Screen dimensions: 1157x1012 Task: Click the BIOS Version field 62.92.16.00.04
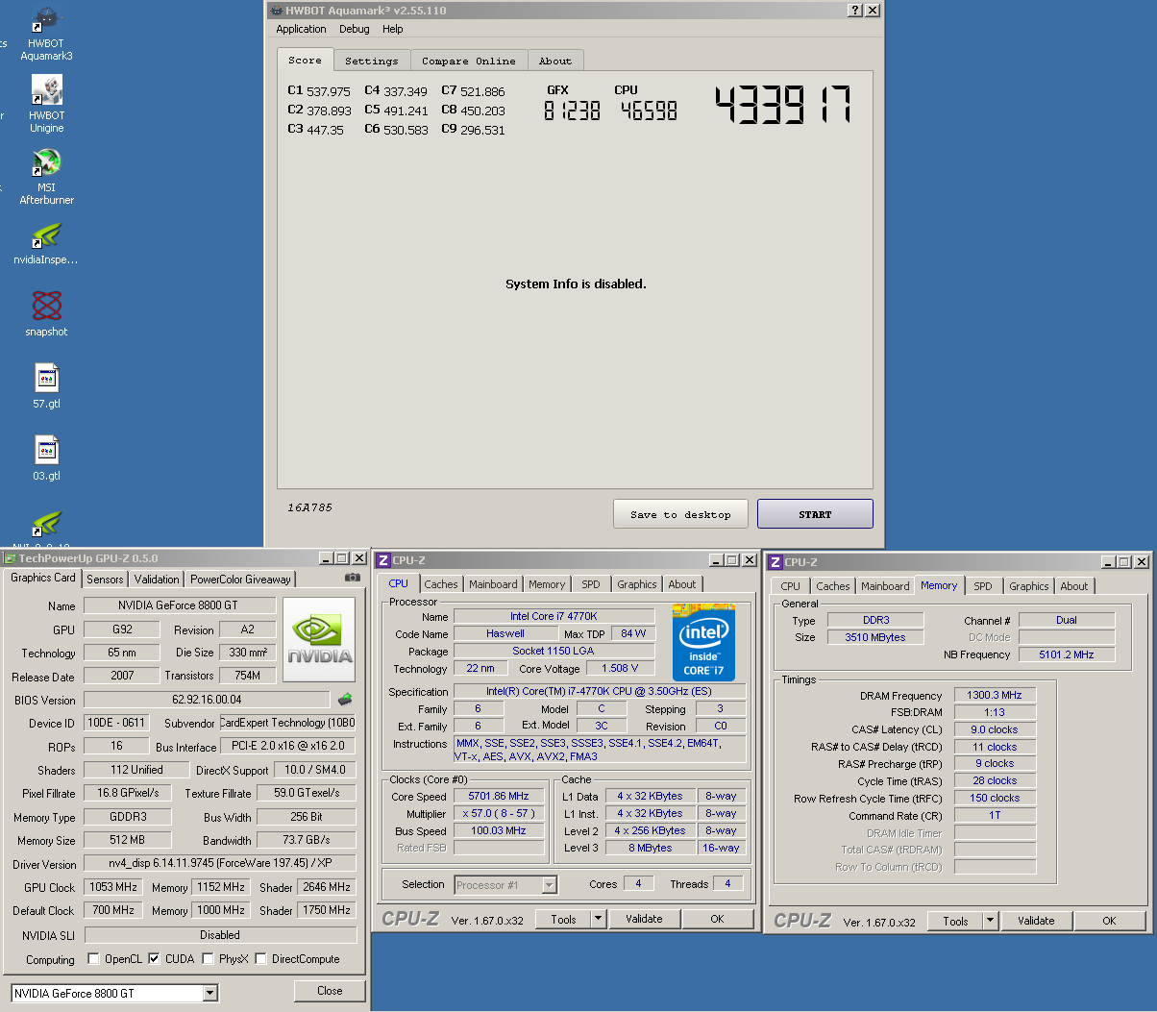208,700
